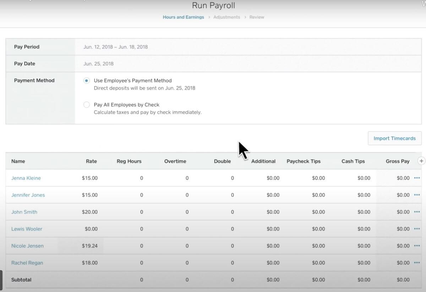Open Jenna Kleine employee link

coord(26,178)
